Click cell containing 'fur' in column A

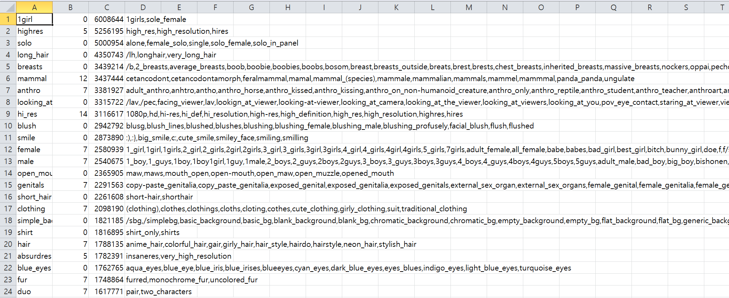[x=34, y=280]
